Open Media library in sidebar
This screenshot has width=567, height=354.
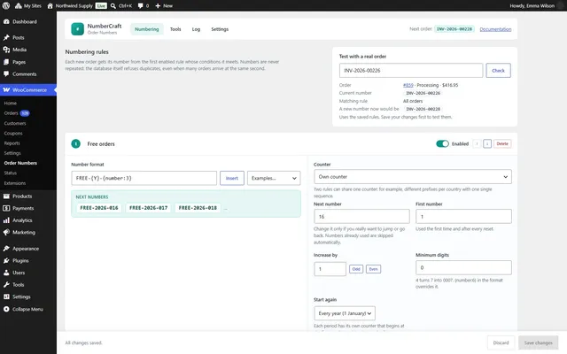[x=28, y=50]
